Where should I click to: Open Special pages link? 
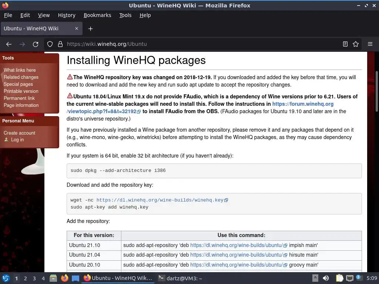coord(18,84)
